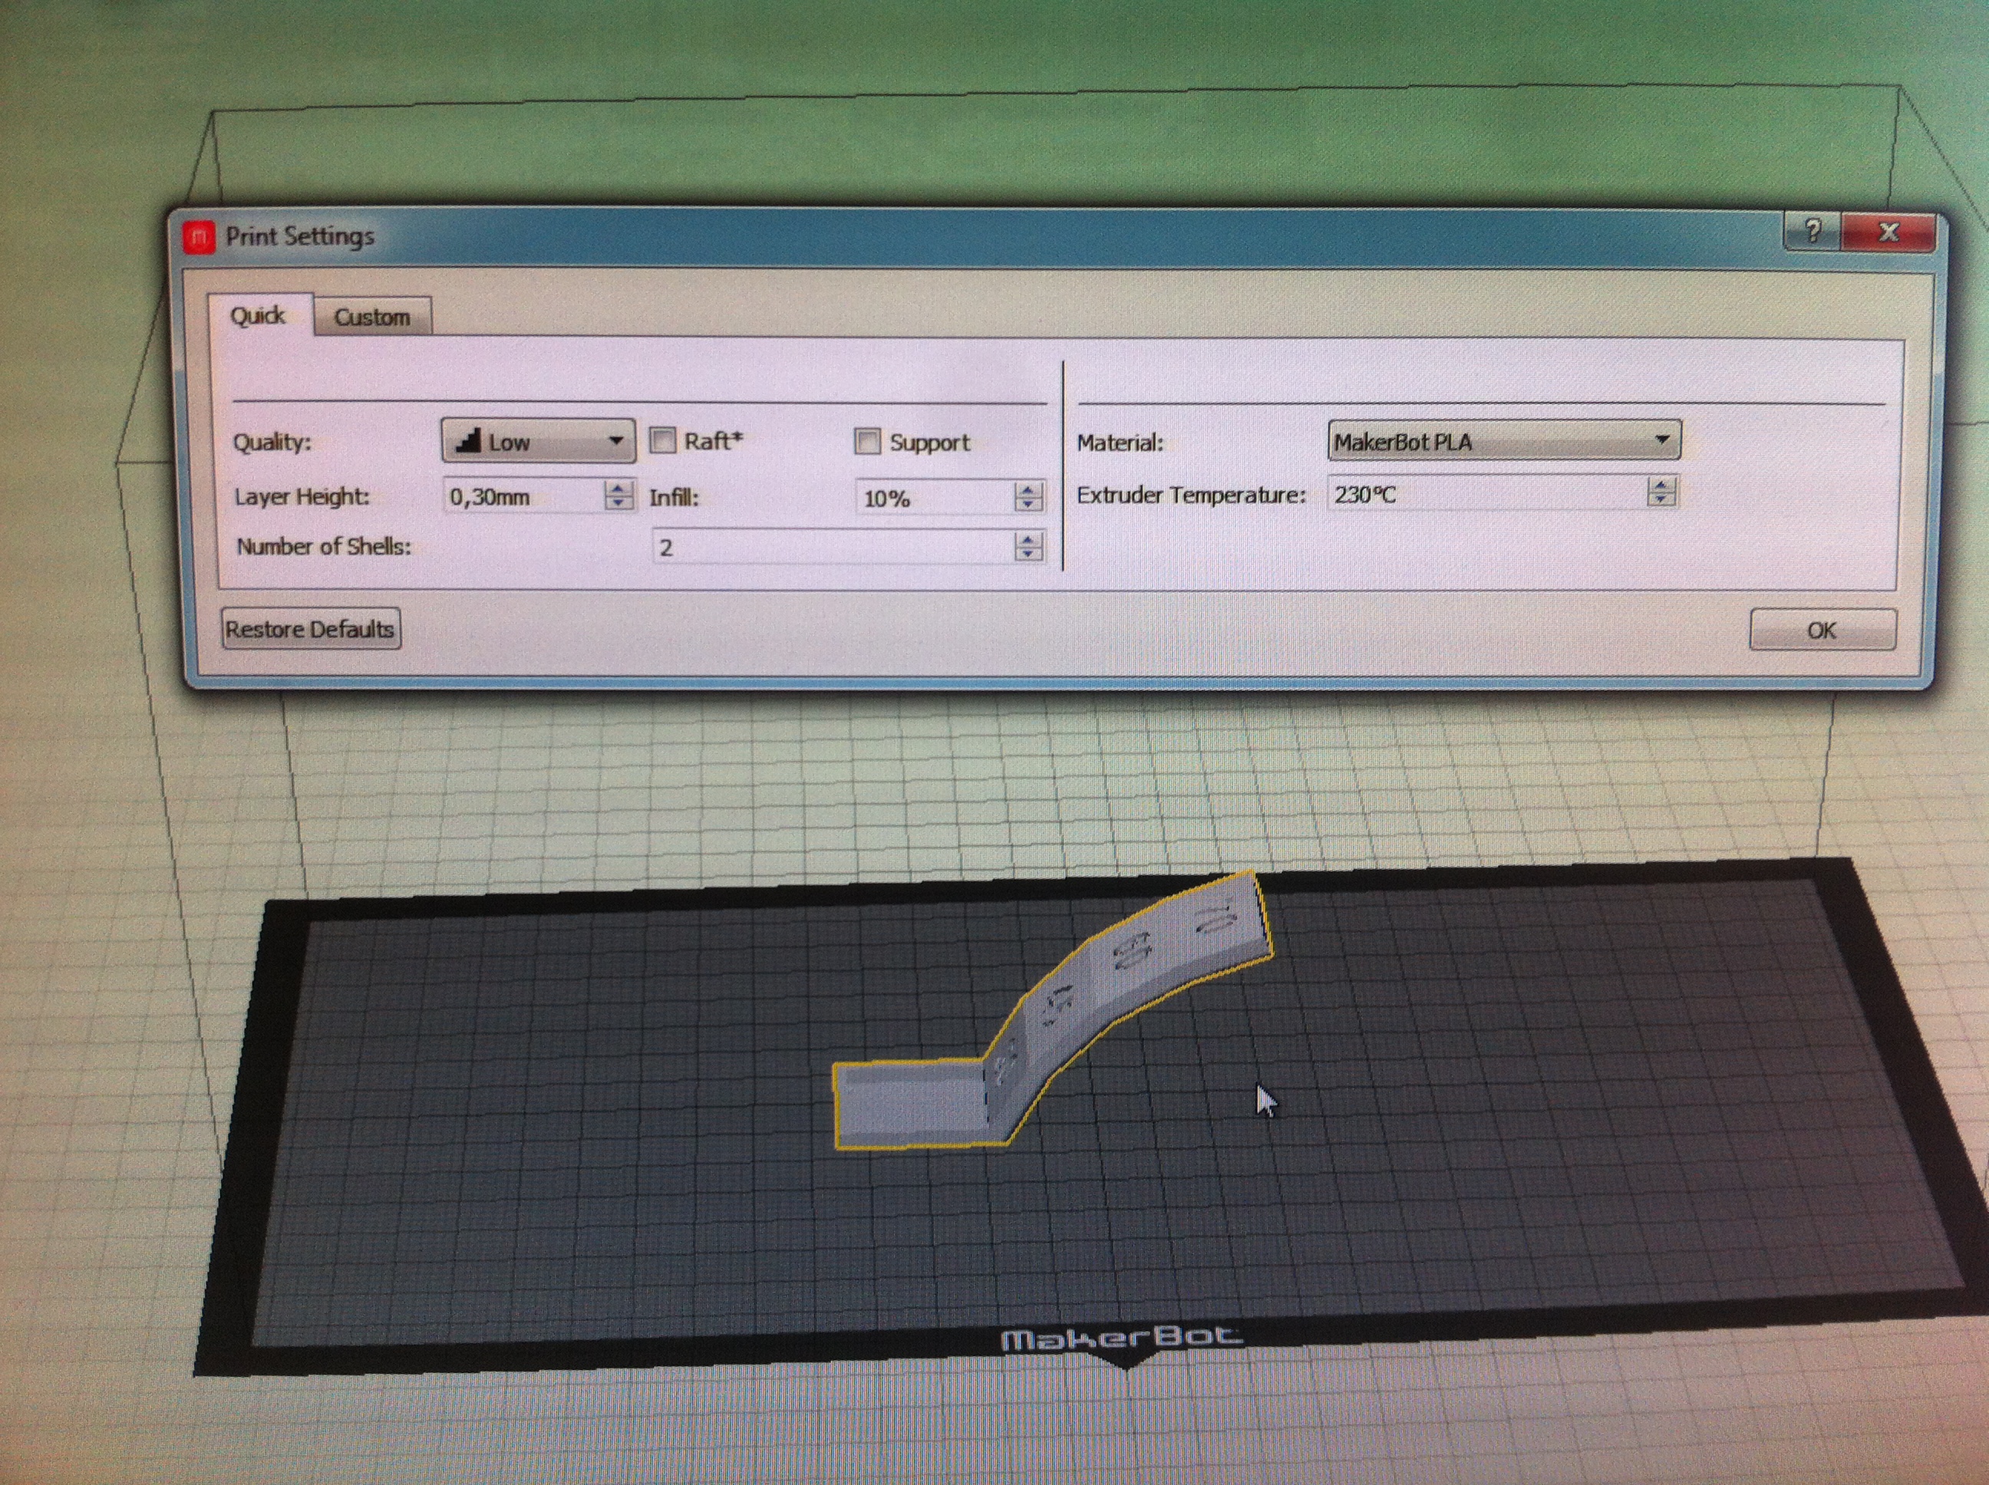Open the Quality dropdown showing Low
This screenshot has width=1989, height=1485.
point(538,441)
